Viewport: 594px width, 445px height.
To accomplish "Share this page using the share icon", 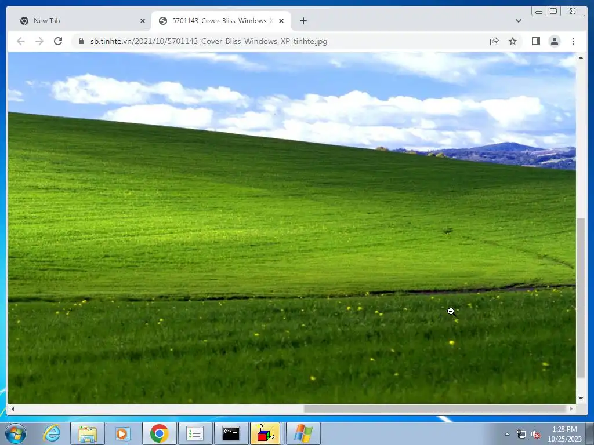I will 494,41.
